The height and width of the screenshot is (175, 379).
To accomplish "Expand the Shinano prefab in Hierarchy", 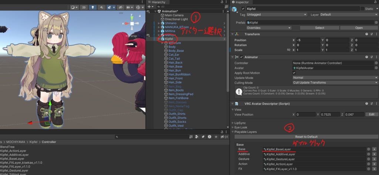I will [159, 23].
